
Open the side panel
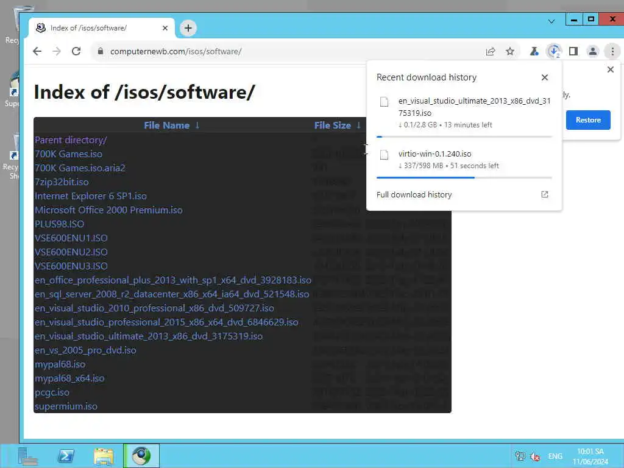tap(573, 51)
